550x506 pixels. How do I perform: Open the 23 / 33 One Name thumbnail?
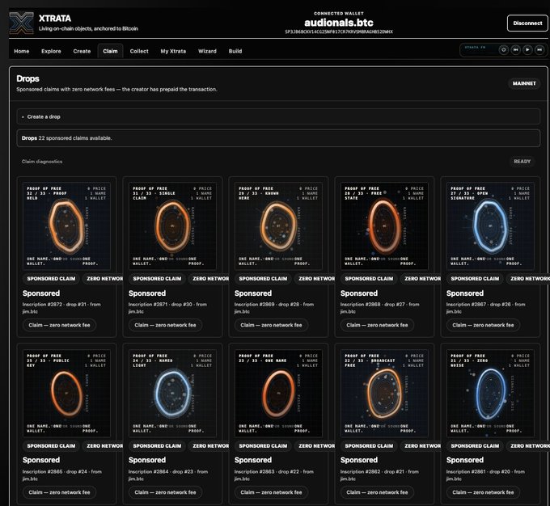pyautogui.click(x=278, y=394)
